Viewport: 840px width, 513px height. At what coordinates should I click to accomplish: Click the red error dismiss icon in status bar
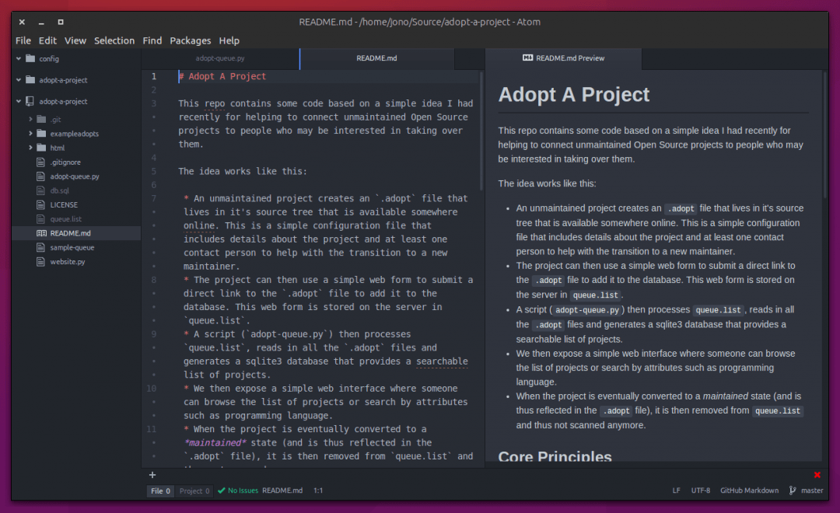coord(817,474)
